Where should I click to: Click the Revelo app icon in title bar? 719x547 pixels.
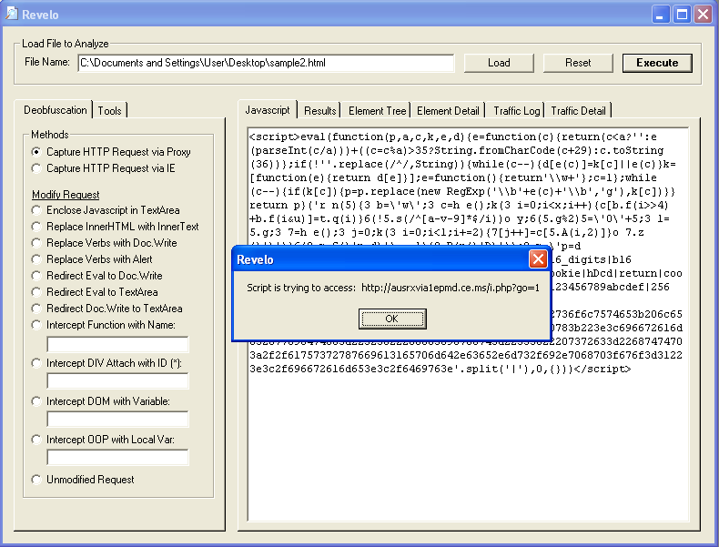(12, 14)
